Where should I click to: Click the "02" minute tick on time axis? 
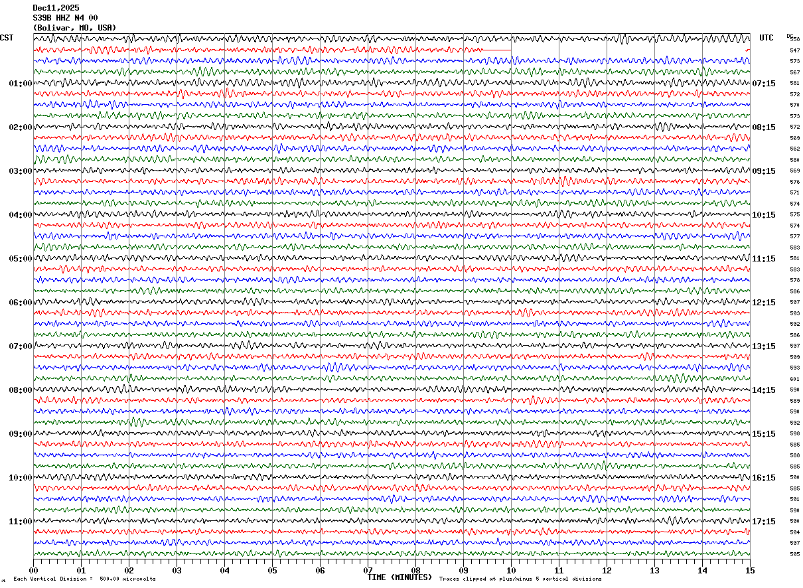click(x=129, y=570)
